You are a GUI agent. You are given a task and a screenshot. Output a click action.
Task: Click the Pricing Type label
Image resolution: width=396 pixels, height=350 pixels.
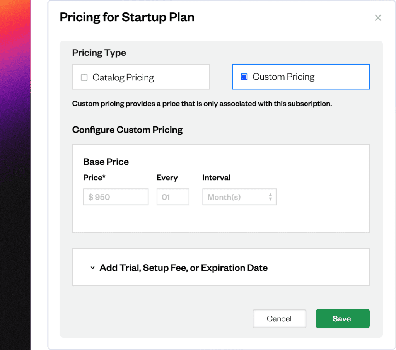point(99,53)
